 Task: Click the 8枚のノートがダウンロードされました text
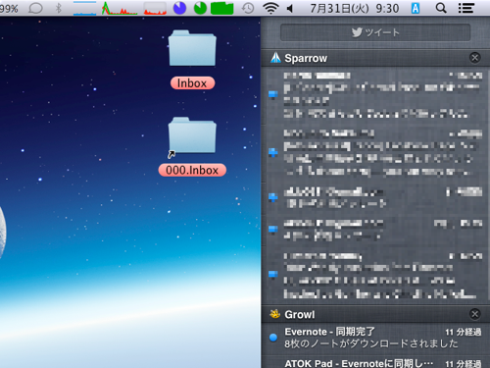pos(371,343)
